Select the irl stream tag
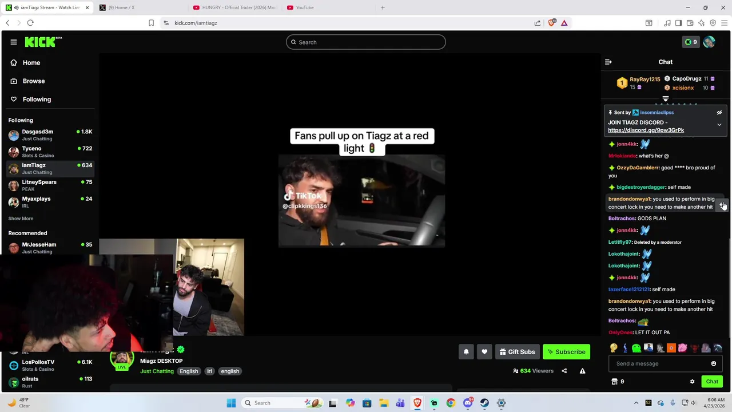Screen dimensions: 732x412 (x=209, y=371)
